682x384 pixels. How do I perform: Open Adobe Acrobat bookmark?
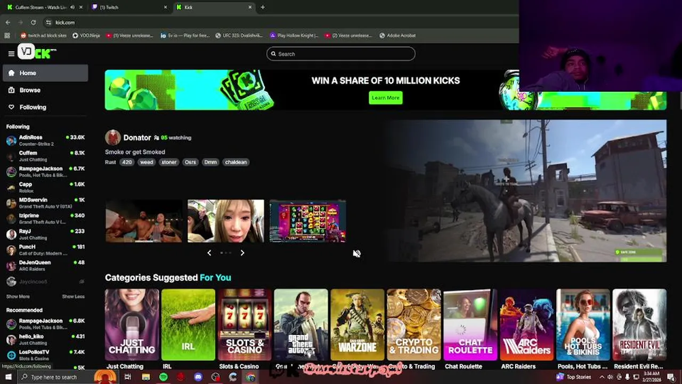pyautogui.click(x=397, y=35)
